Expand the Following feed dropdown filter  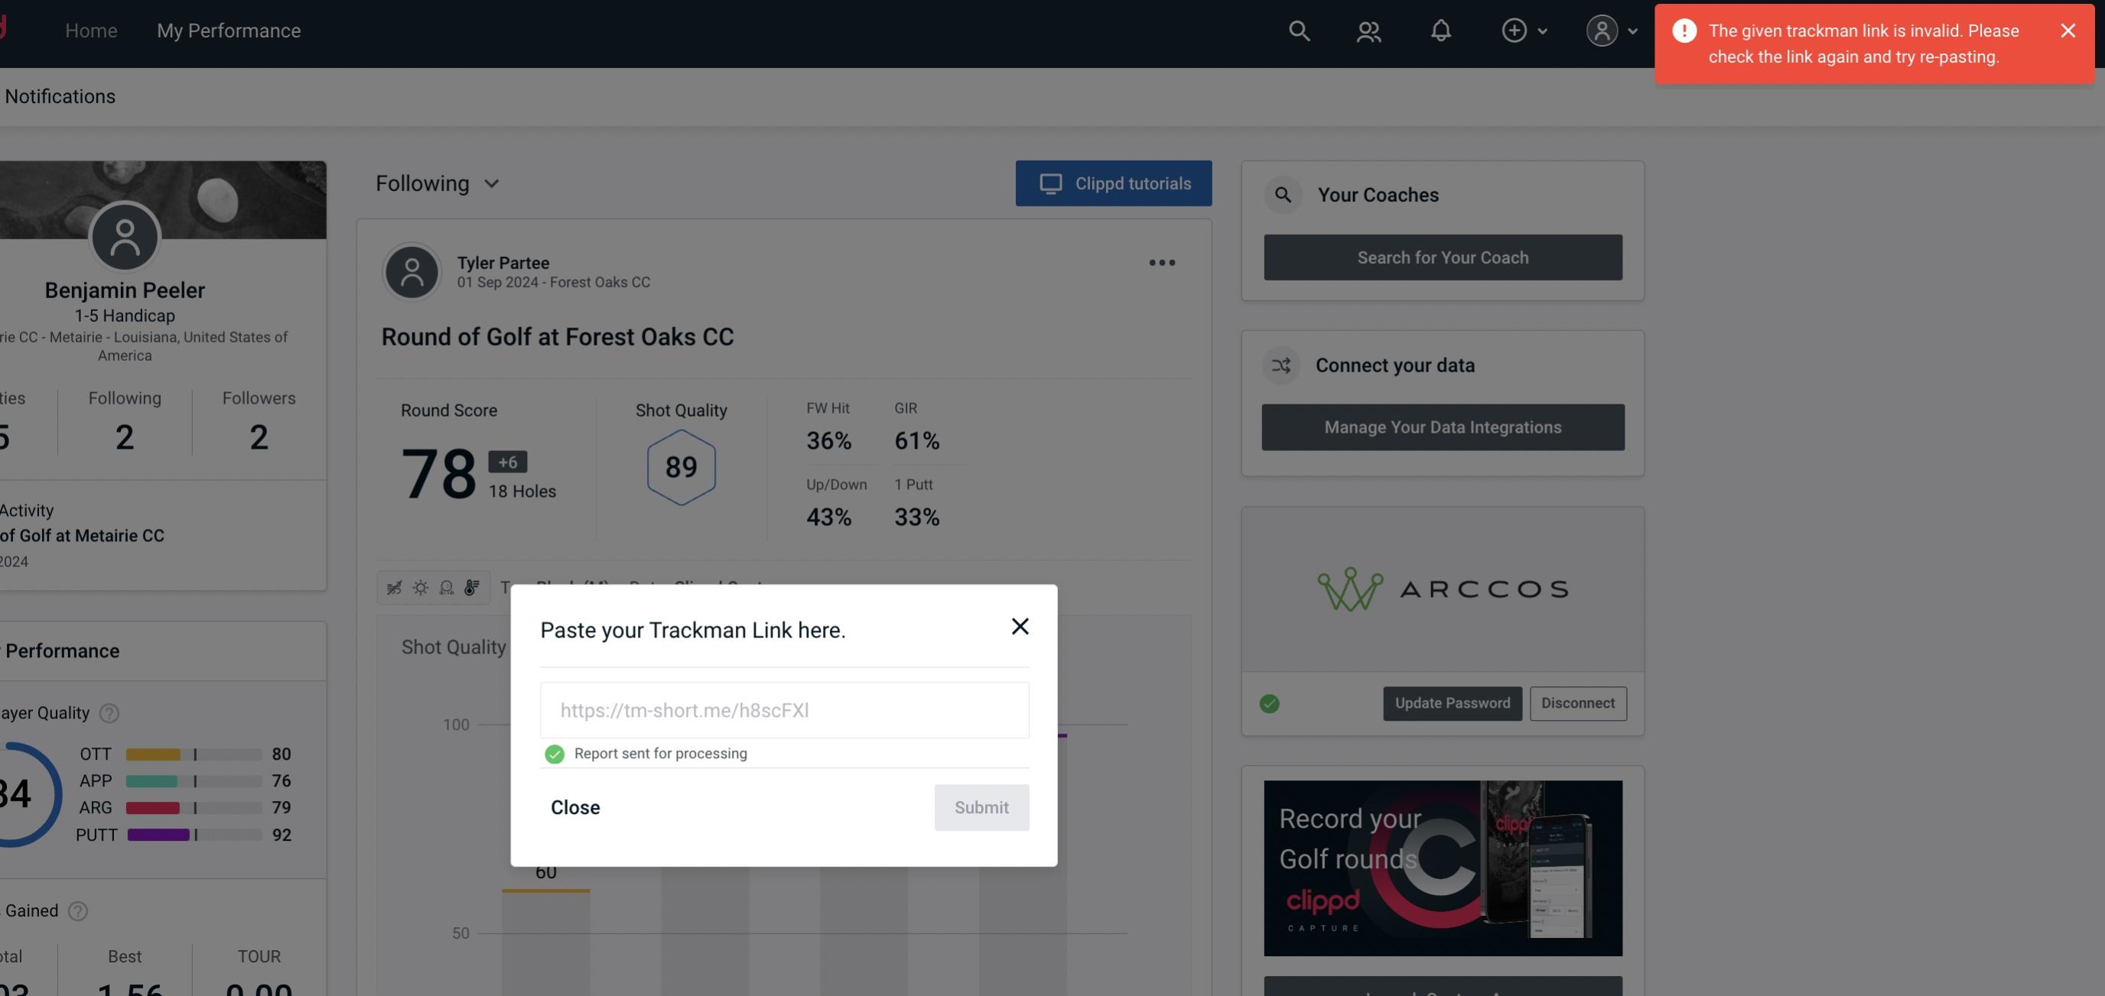click(438, 183)
